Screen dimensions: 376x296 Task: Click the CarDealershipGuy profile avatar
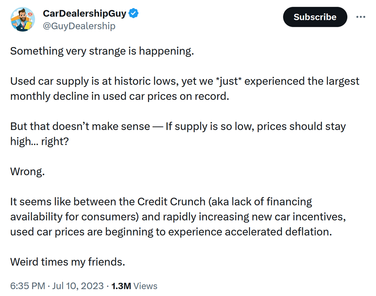coord(22,20)
